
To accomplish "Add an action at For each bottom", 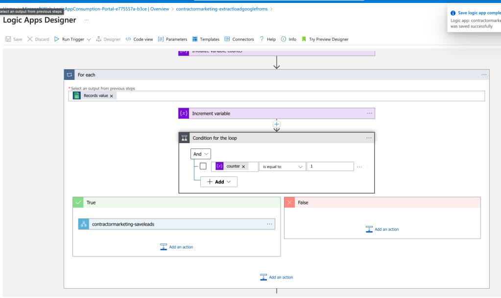I will (277, 277).
